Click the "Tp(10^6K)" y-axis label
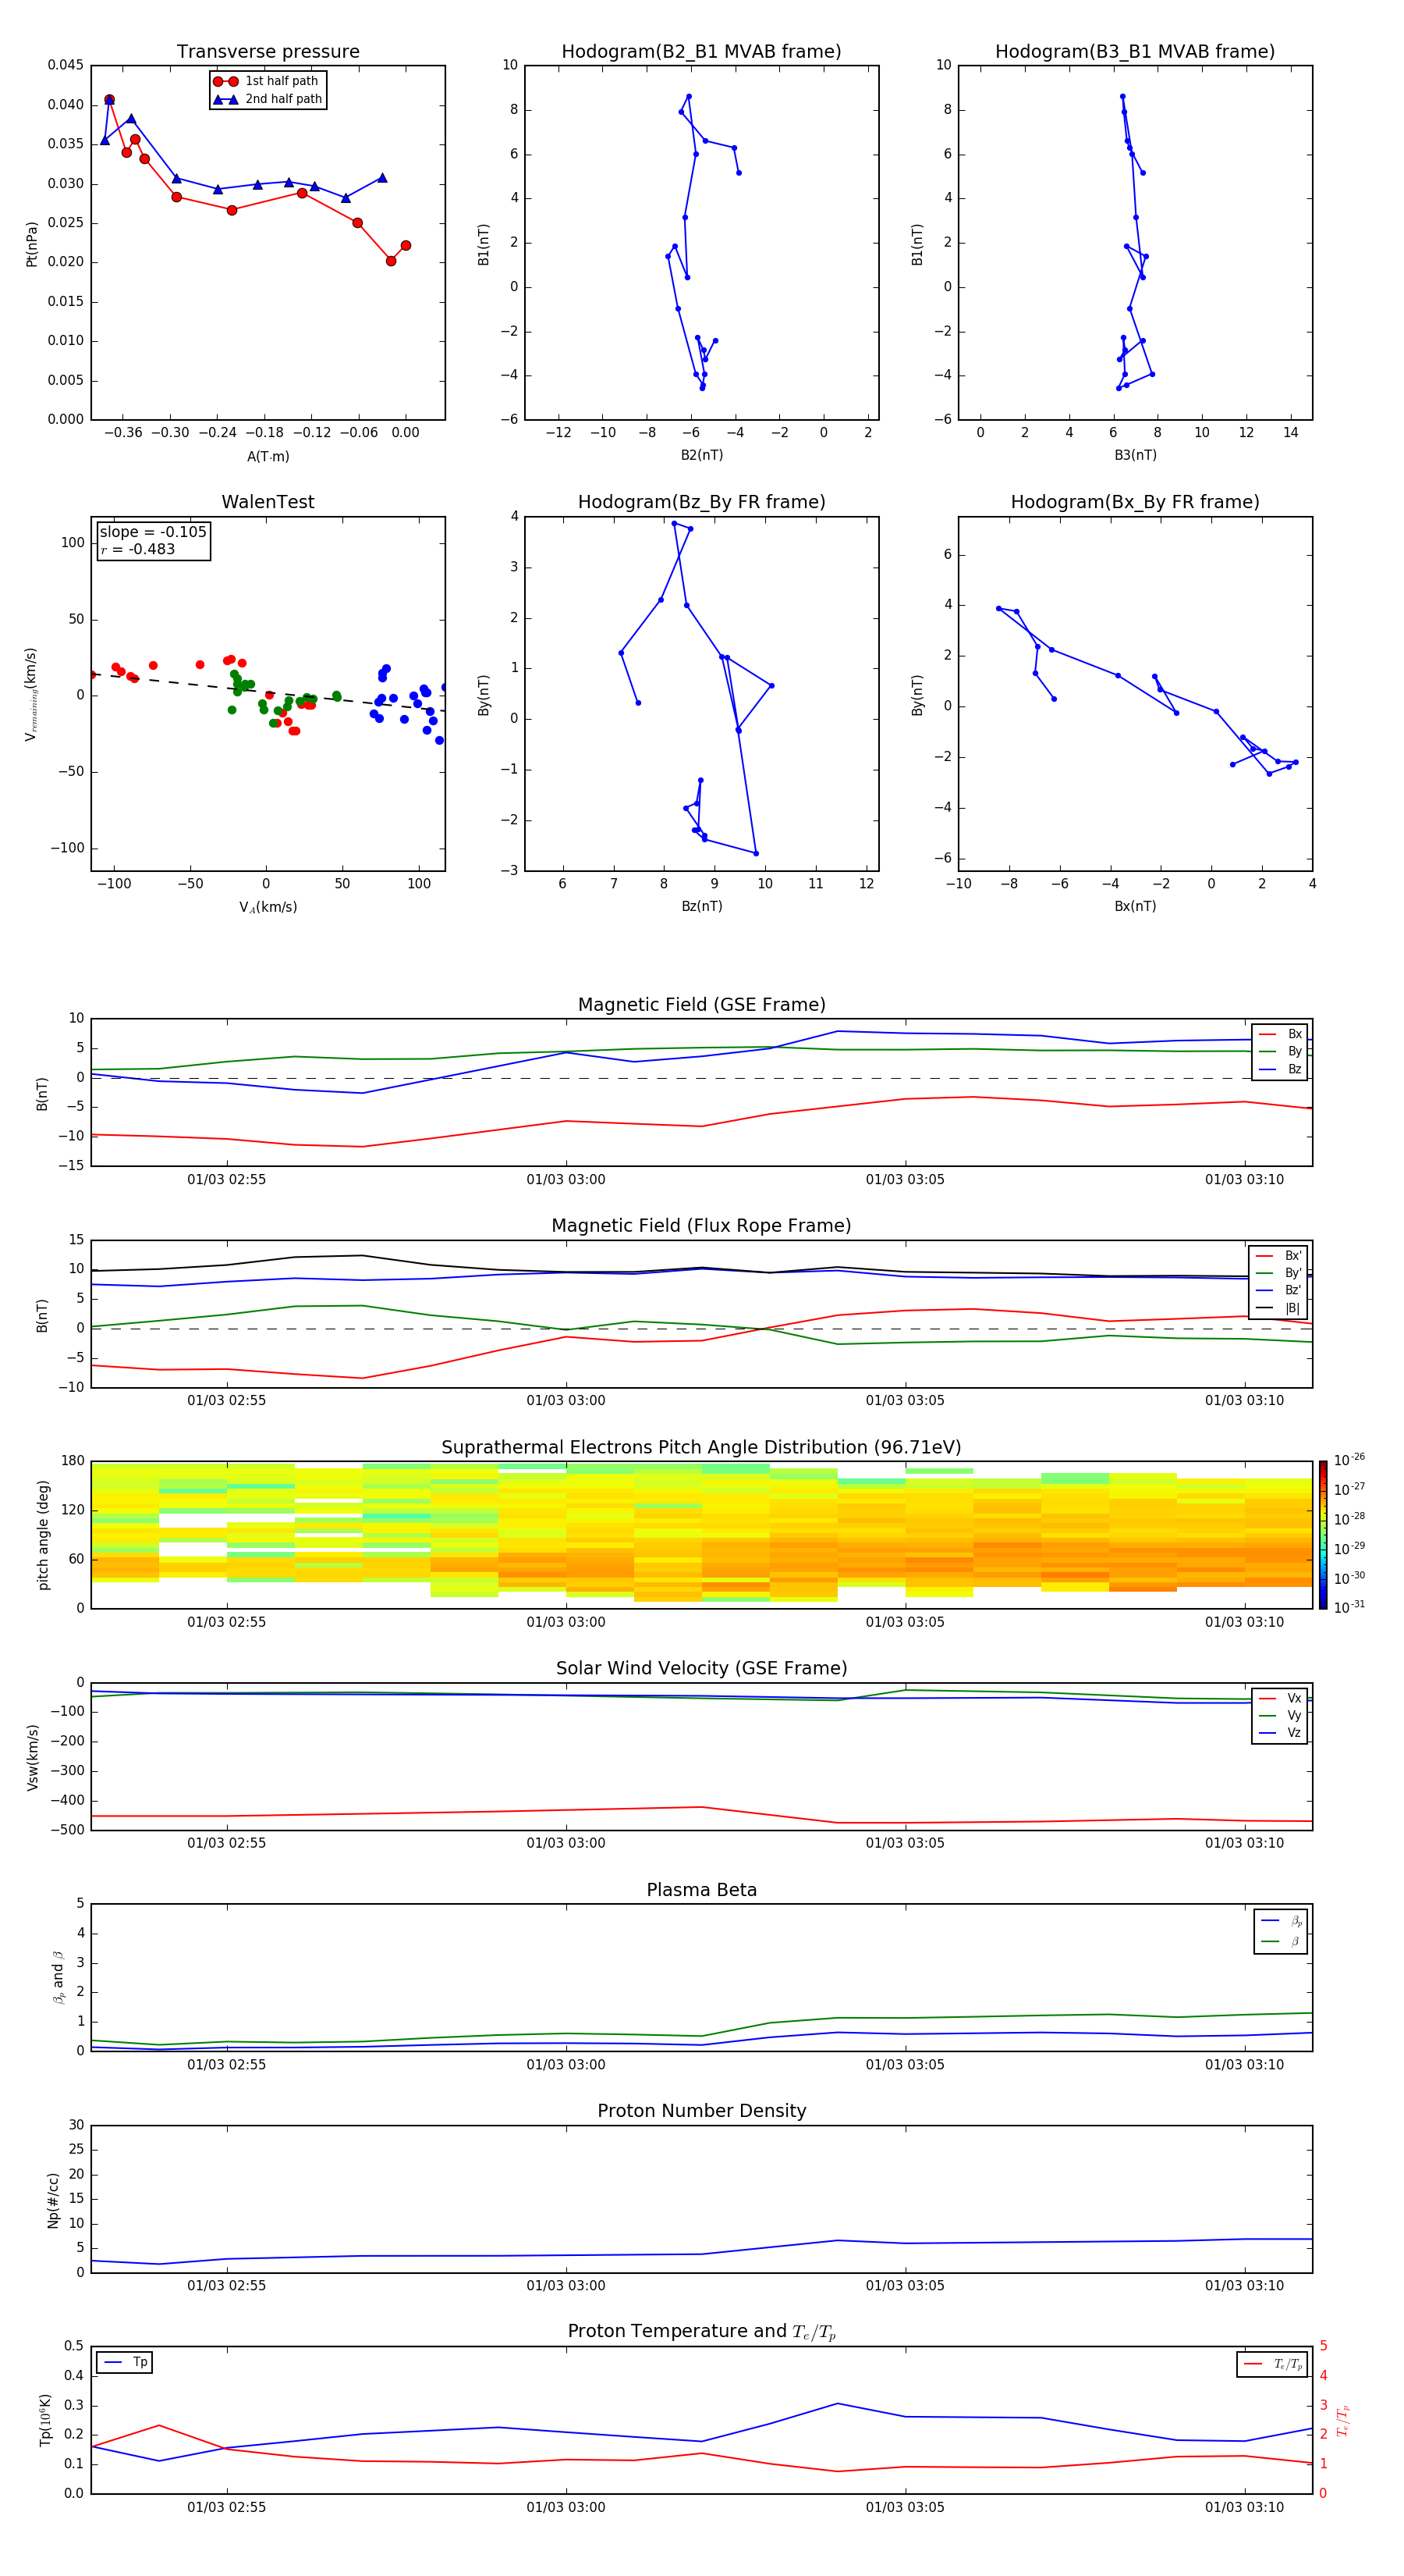Image resolution: width=1404 pixels, height=2576 pixels. (45, 2420)
